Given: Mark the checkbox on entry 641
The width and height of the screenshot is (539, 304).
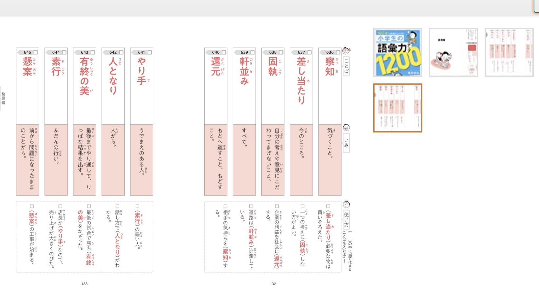Looking at the screenshot, I should click(149, 52).
